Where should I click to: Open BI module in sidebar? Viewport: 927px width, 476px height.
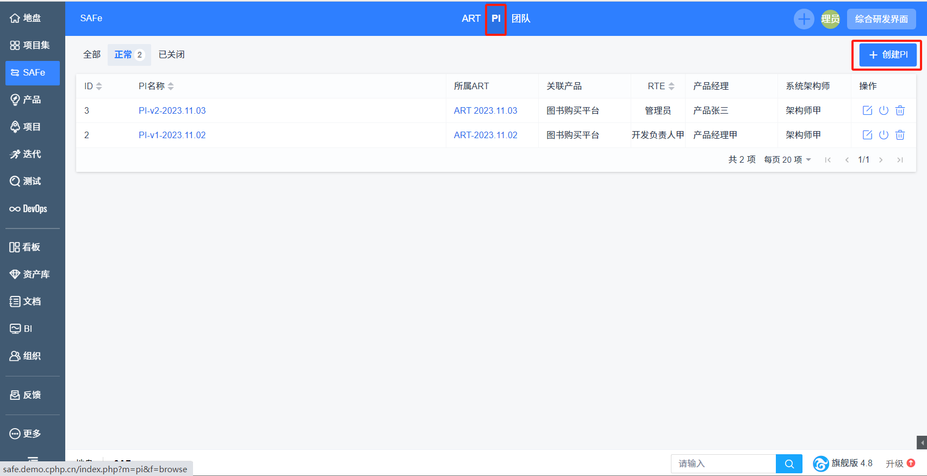click(32, 329)
